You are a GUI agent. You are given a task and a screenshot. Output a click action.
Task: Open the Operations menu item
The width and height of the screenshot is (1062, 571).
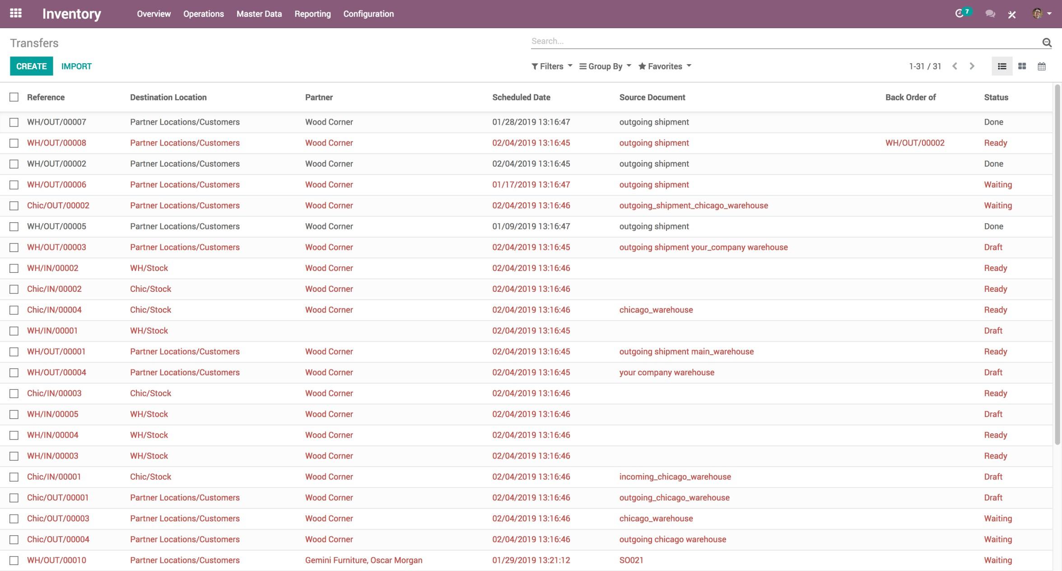click(203, 14)
